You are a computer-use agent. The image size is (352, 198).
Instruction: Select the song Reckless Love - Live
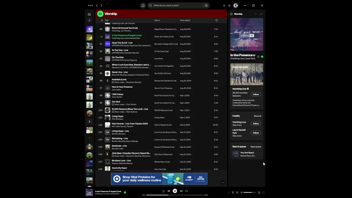(x=121, y=161)
